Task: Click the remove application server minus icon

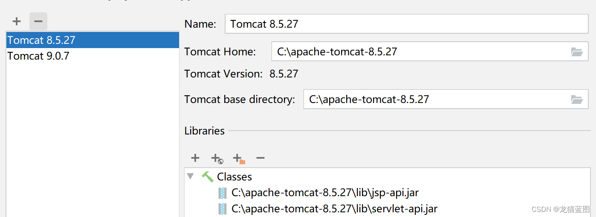Action: (x=38, y=21)
